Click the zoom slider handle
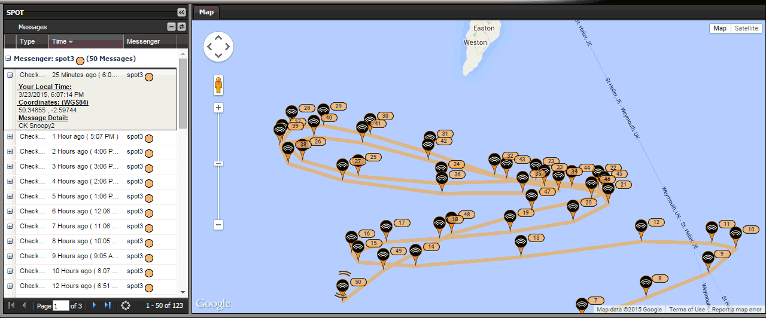This screenshot has width=766, height=318. click(218, 163)
